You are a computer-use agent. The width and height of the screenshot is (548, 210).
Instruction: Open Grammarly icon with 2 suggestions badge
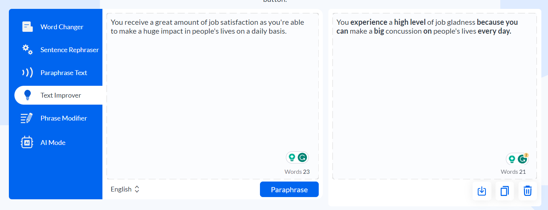click(x=522, y=159)
